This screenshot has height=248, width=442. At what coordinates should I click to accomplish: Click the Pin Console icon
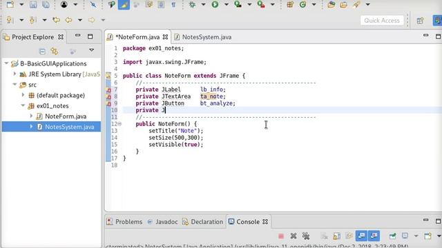tap(392, 236)
